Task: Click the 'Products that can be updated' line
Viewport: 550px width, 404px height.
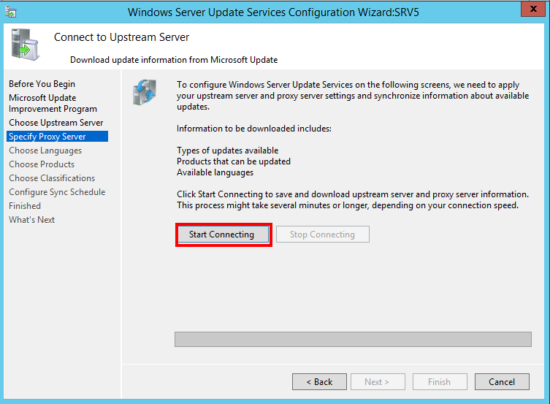Action: tap(234, 161)
